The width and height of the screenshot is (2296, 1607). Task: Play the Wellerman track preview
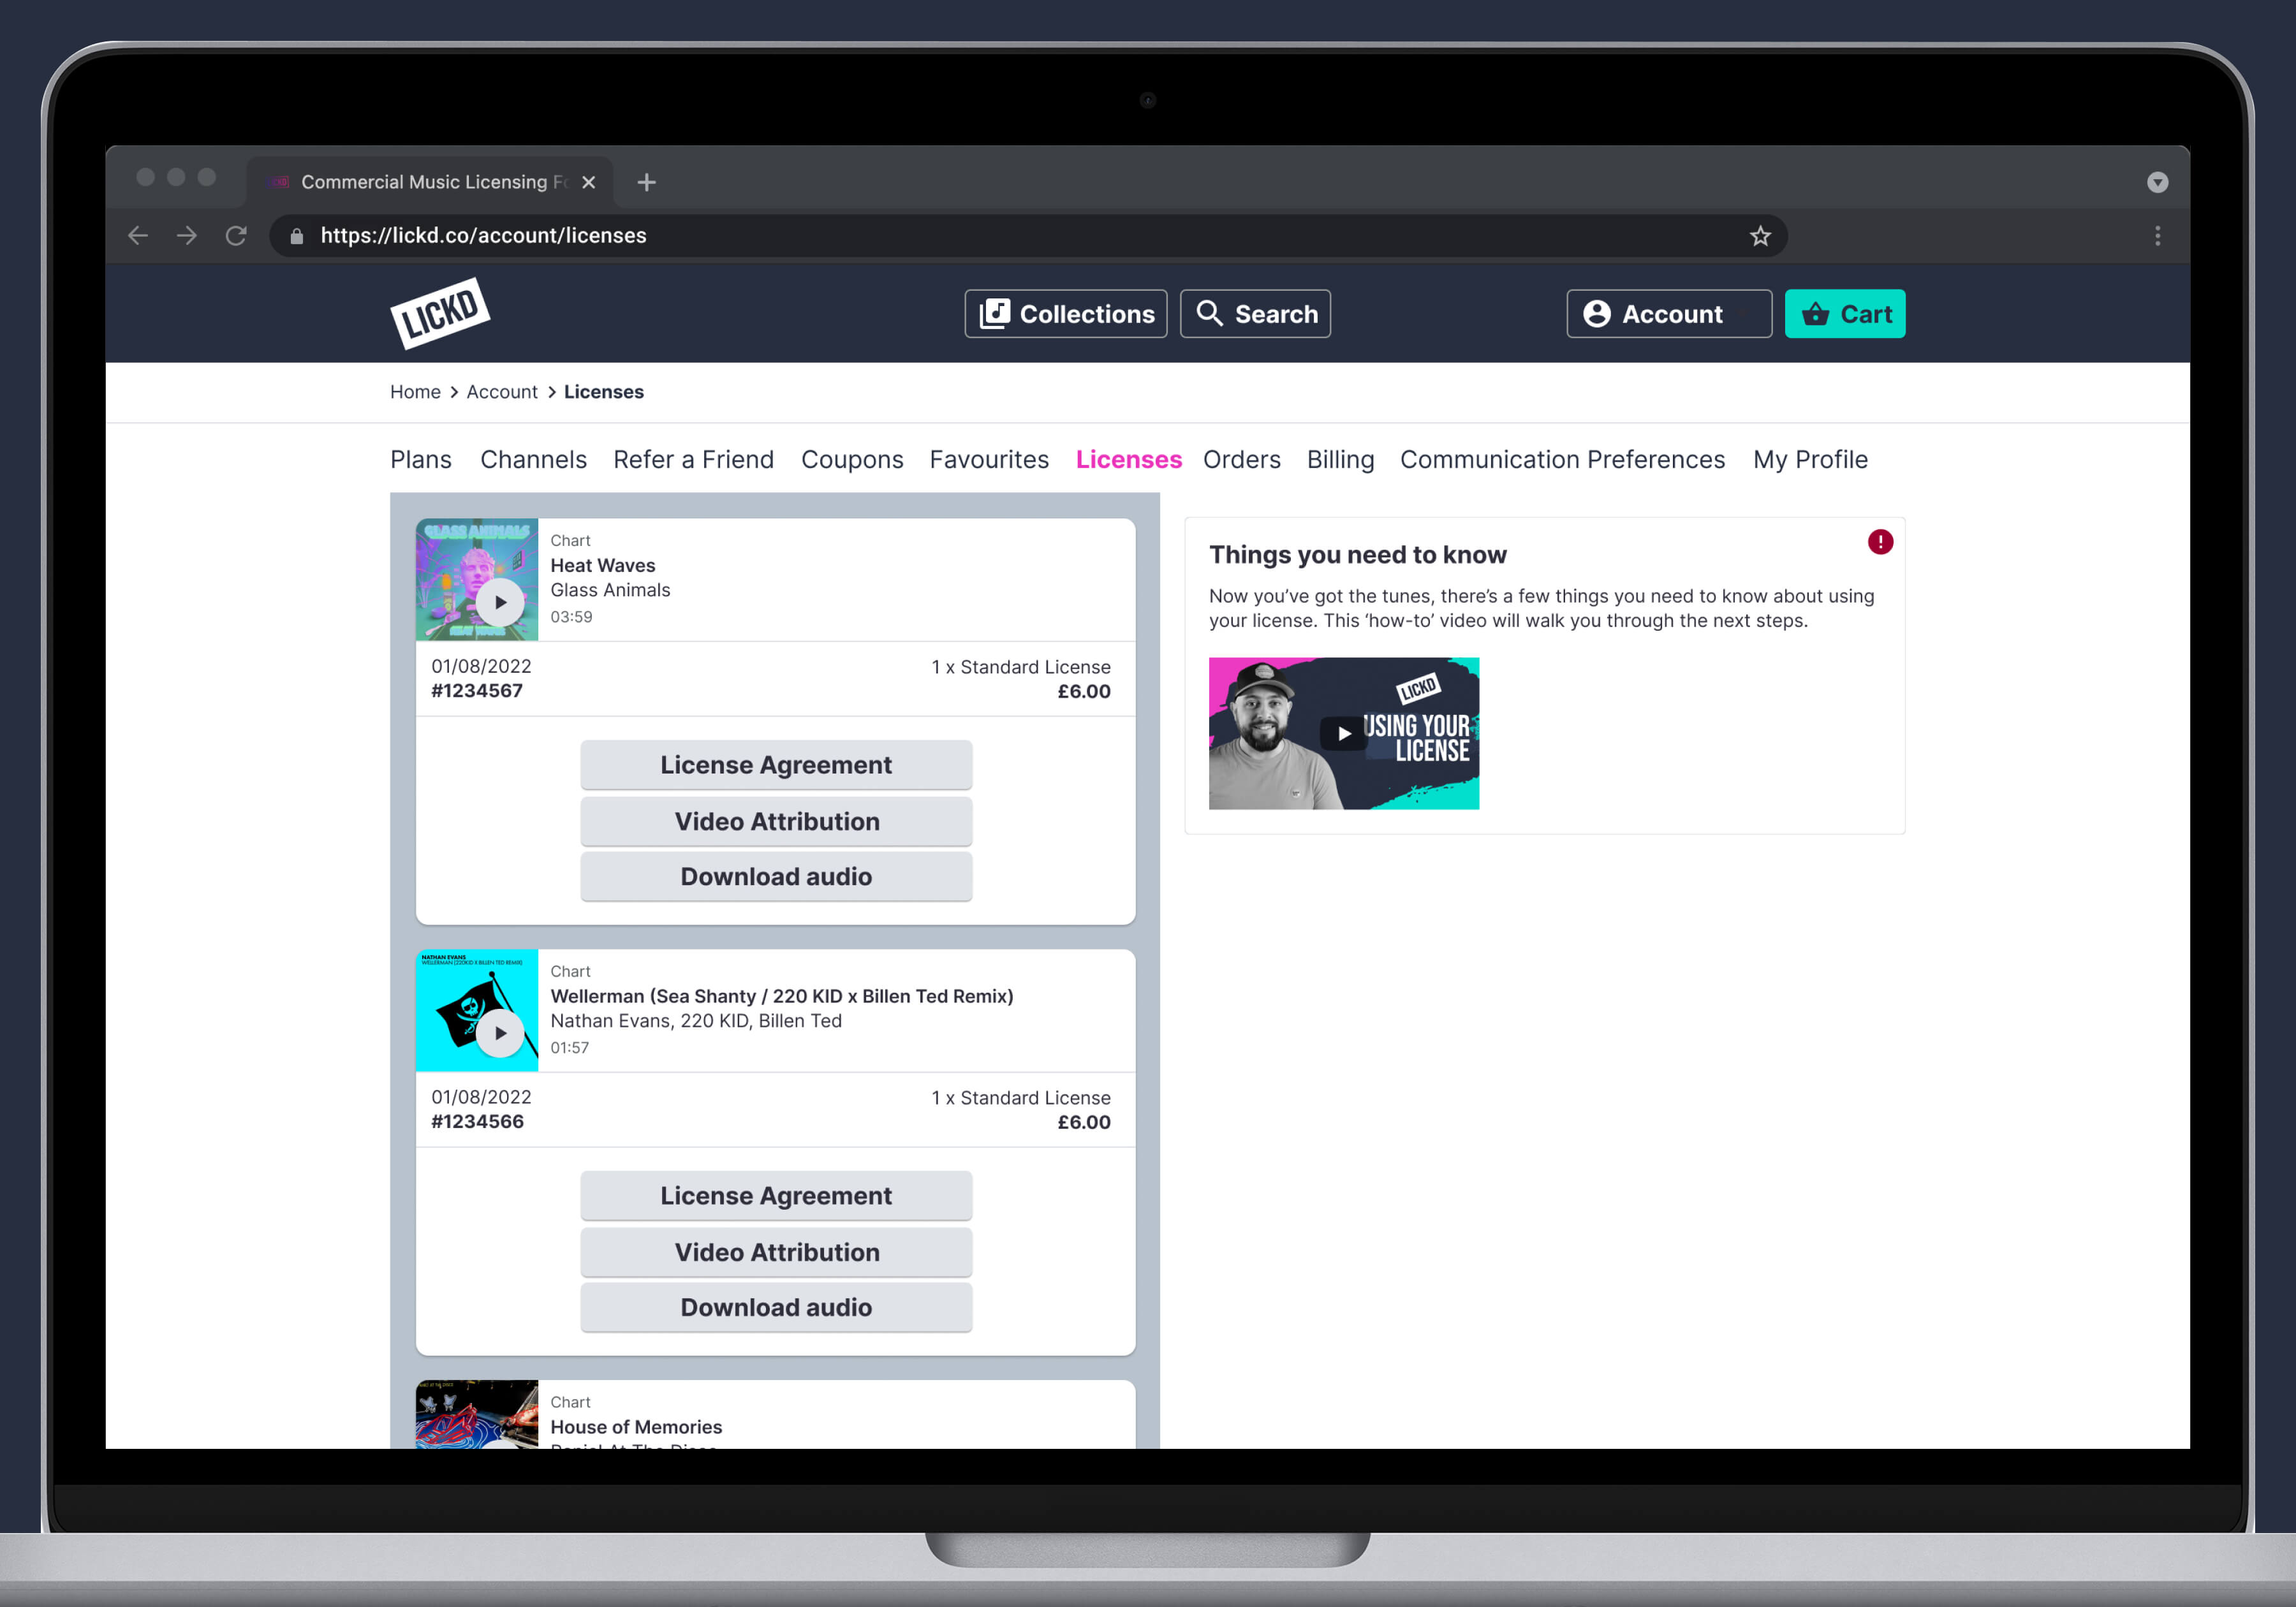(x=500, y=1032)
